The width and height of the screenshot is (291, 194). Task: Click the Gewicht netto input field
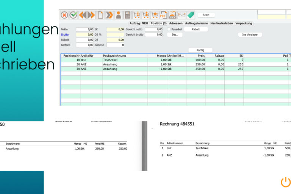point(154,29)
